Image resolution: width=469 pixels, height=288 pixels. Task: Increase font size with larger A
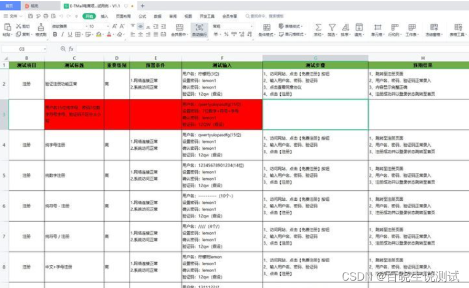[x=114, y=26]
